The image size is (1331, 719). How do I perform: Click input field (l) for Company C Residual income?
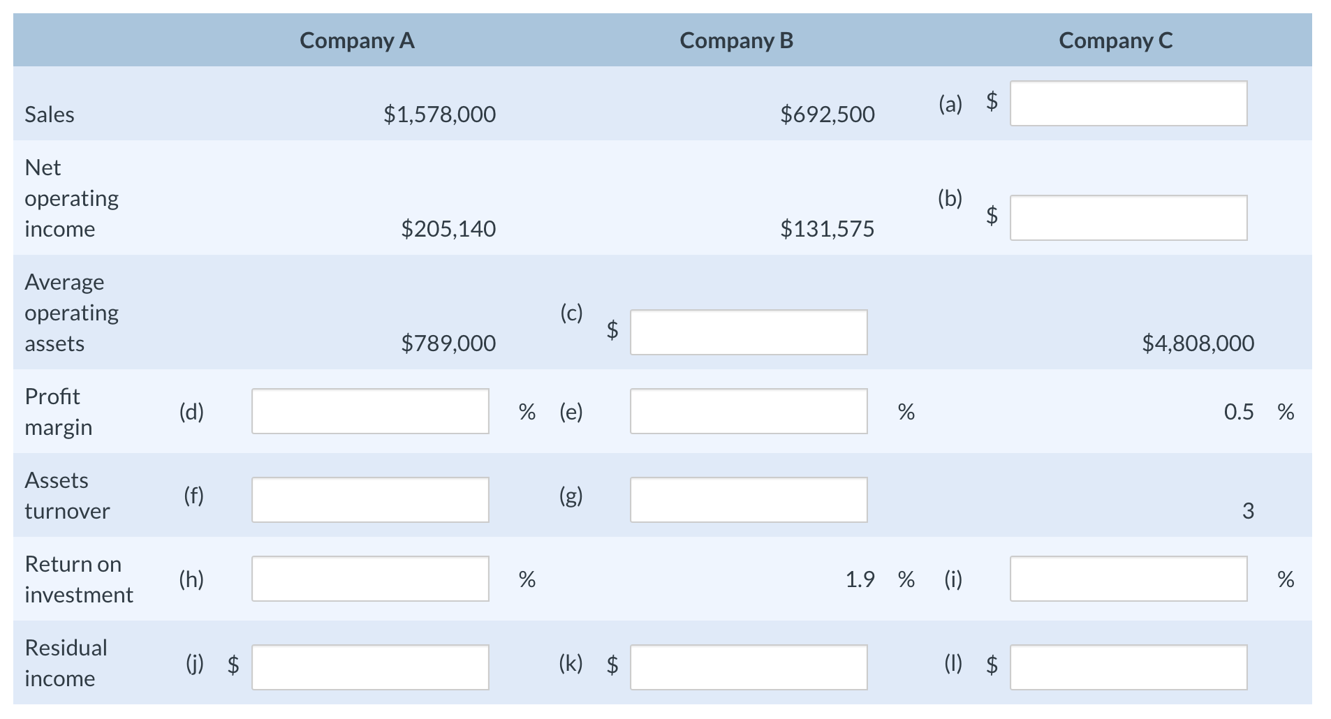pos(1127,666)
